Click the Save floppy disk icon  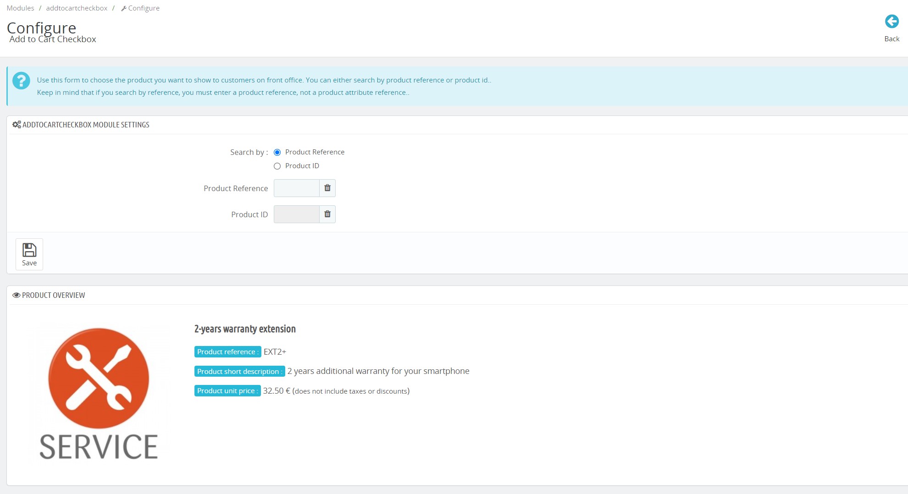[x=29, y=250]
